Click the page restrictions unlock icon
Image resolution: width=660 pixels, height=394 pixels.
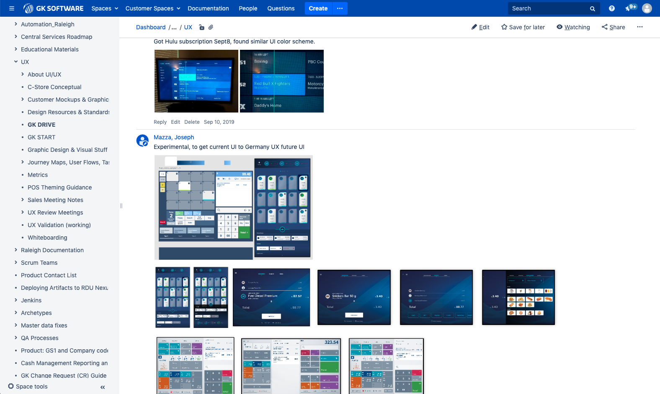tap(201, 27)
